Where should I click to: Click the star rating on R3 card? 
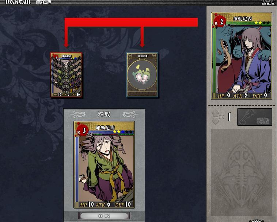[122, 132]
